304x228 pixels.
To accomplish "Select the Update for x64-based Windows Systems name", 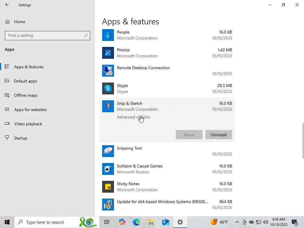I will point(162,202).
